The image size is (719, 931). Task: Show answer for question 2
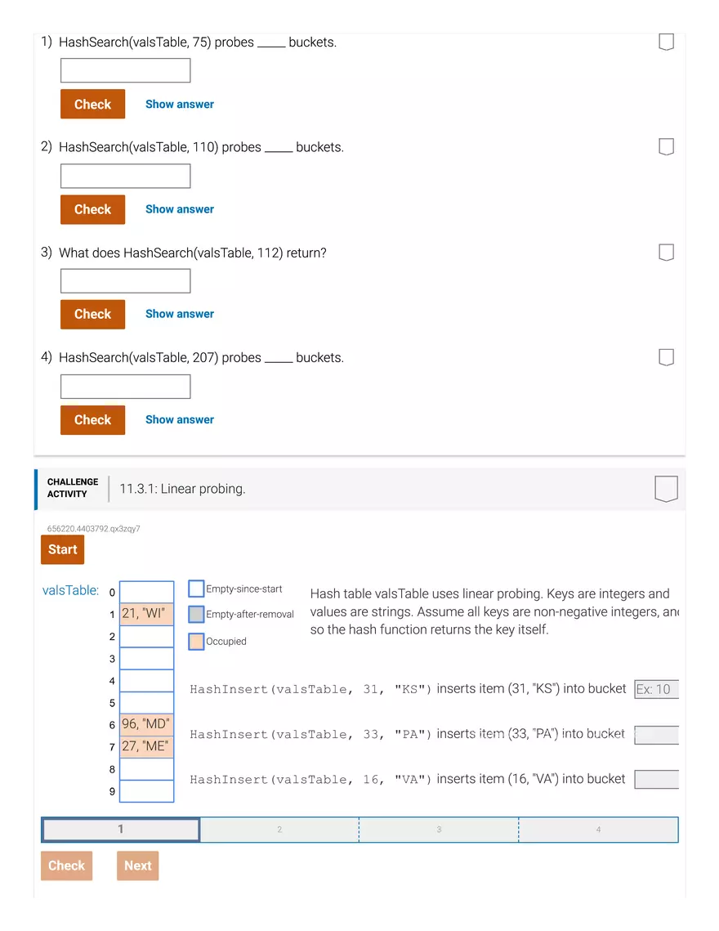coord(179,208)
